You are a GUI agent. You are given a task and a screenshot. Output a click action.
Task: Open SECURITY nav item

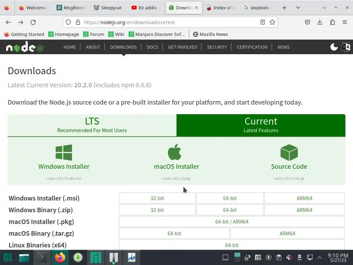217,47
